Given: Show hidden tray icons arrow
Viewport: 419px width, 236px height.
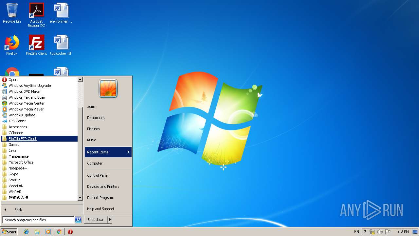Looking at the screenshot, I should (x=365, y=232).
